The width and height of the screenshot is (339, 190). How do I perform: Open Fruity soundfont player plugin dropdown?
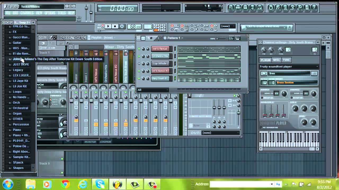click(x=289, y=66)
